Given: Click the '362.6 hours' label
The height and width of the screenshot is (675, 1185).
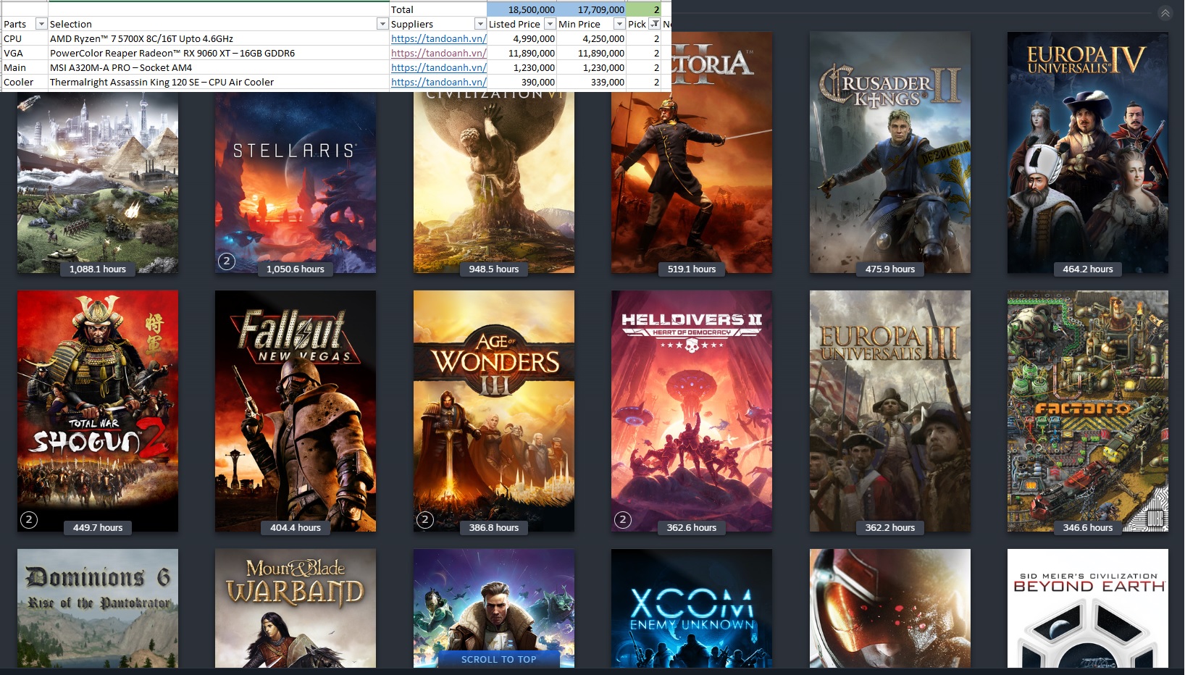Looking at the screenshot, I should pyautogui.click(x=692, y=527).
